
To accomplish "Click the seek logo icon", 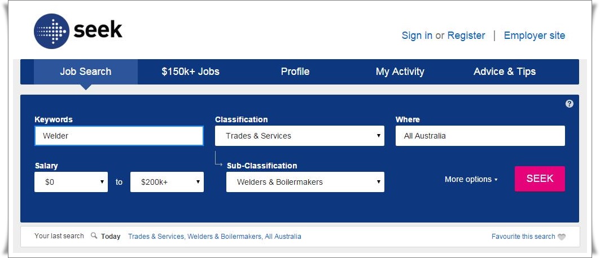I will pos(52,32).
